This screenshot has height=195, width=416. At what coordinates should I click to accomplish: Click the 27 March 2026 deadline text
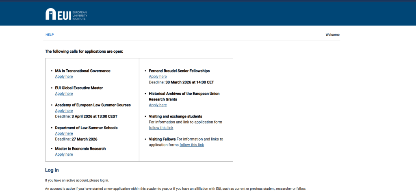click(x=84, y=139)
